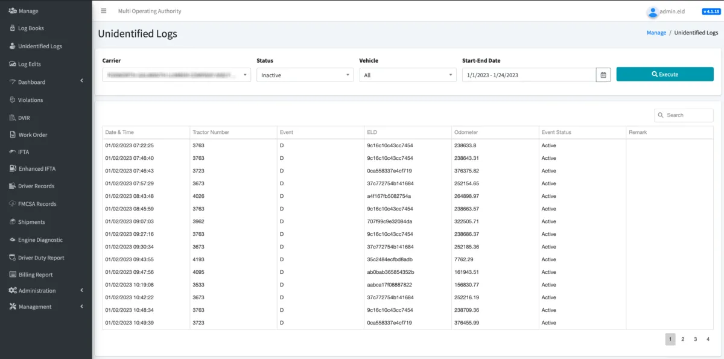Open Driver Duty Report in sidebar
This screenshot has height=359, width=724.
coord(41,258)
